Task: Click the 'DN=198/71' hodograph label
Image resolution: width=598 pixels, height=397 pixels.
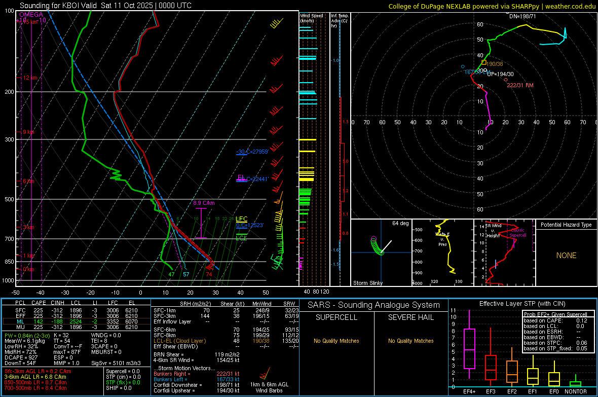Action: 522,16
